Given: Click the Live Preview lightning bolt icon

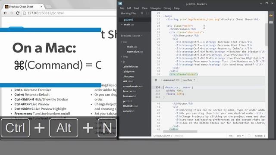Looking at the screenshot, I should point(271,15).
